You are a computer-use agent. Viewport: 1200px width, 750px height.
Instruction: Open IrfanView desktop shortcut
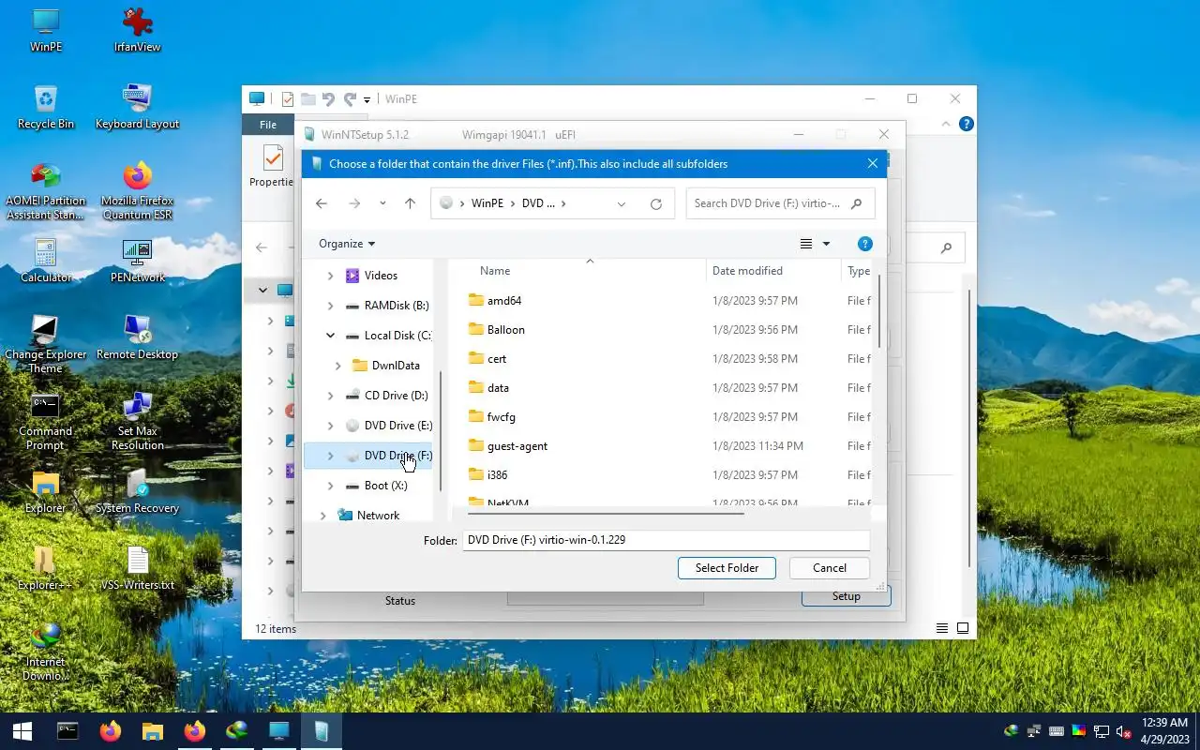point(138,30)
